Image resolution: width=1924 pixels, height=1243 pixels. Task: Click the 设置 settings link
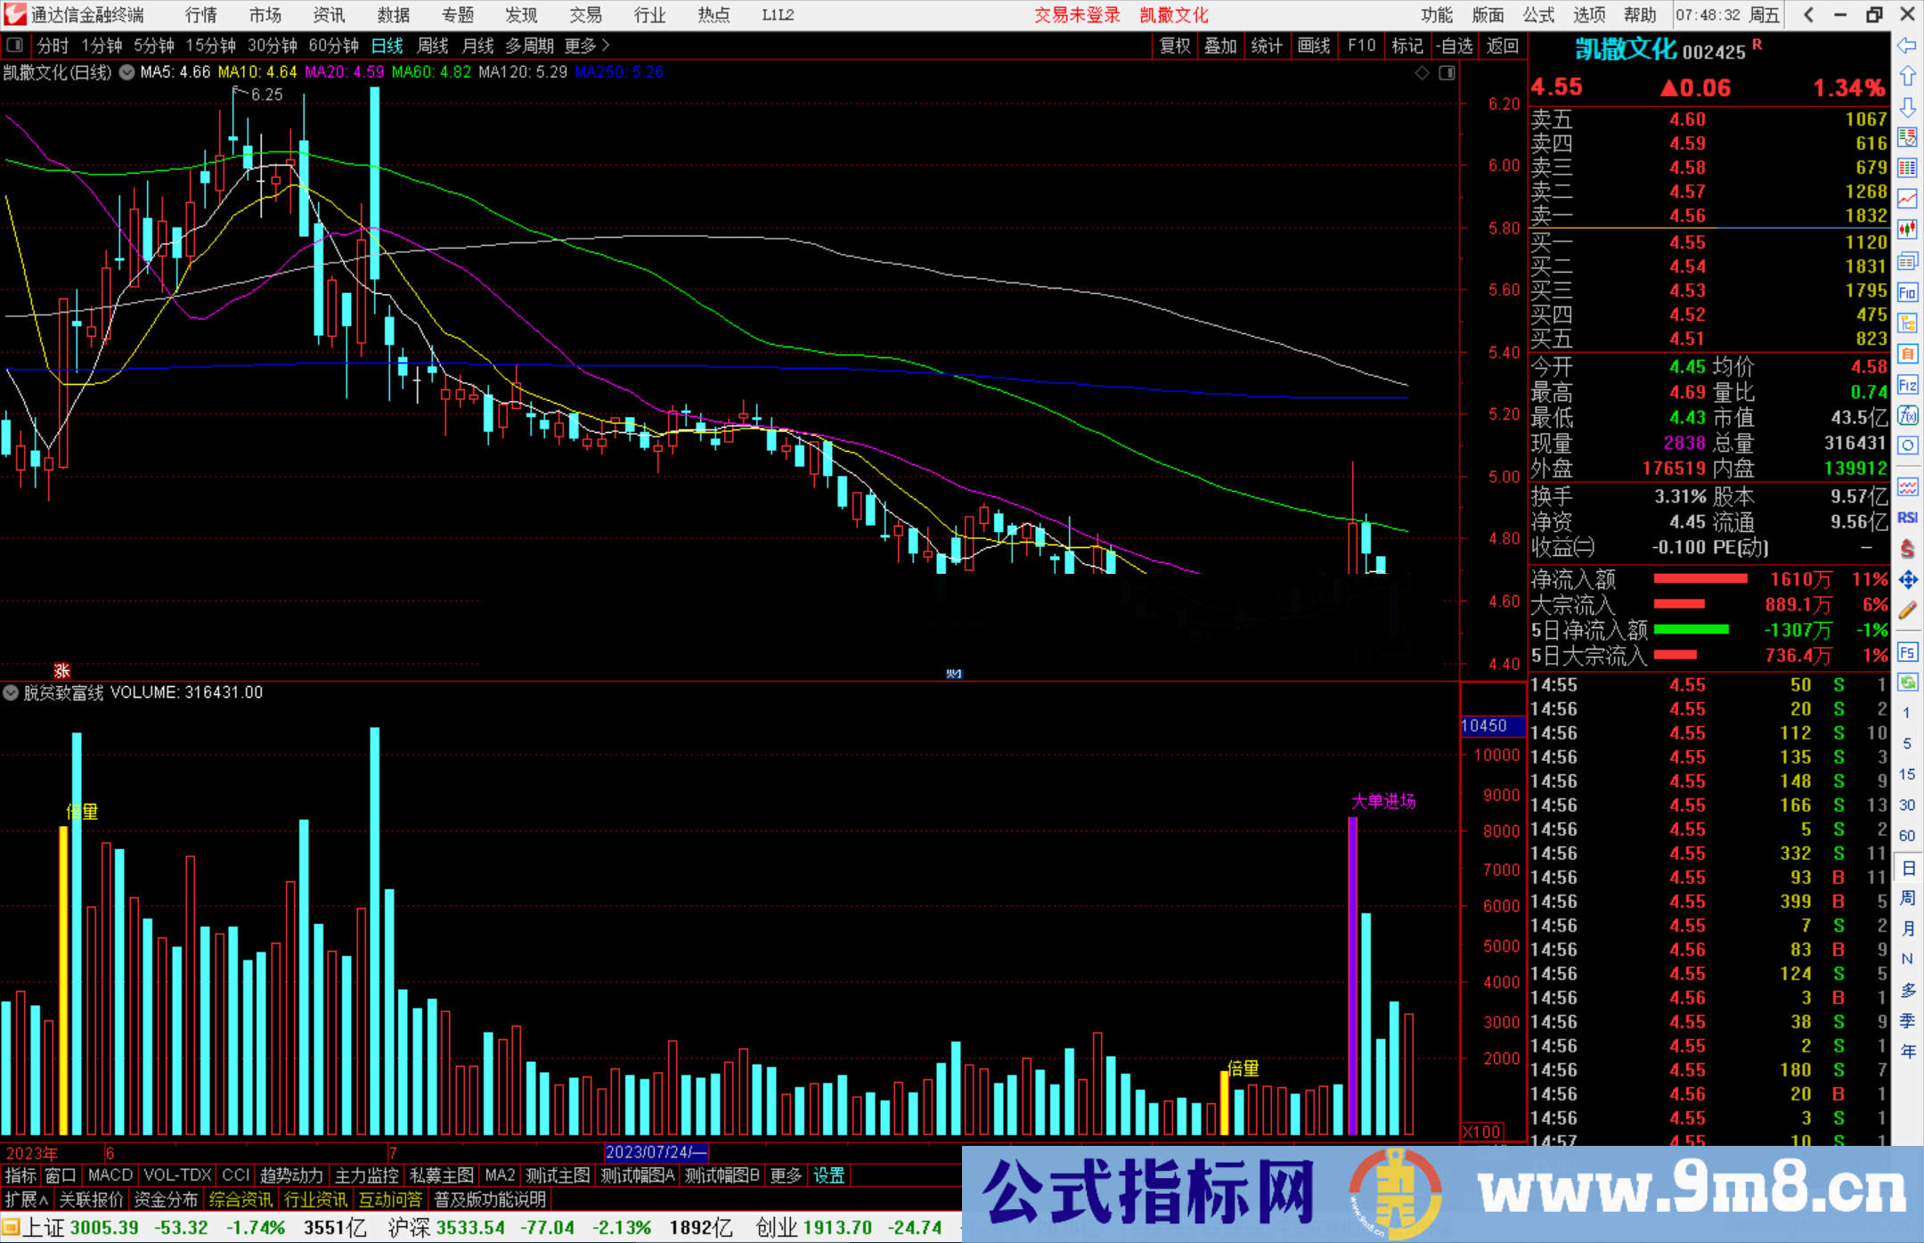point(828,1175)
